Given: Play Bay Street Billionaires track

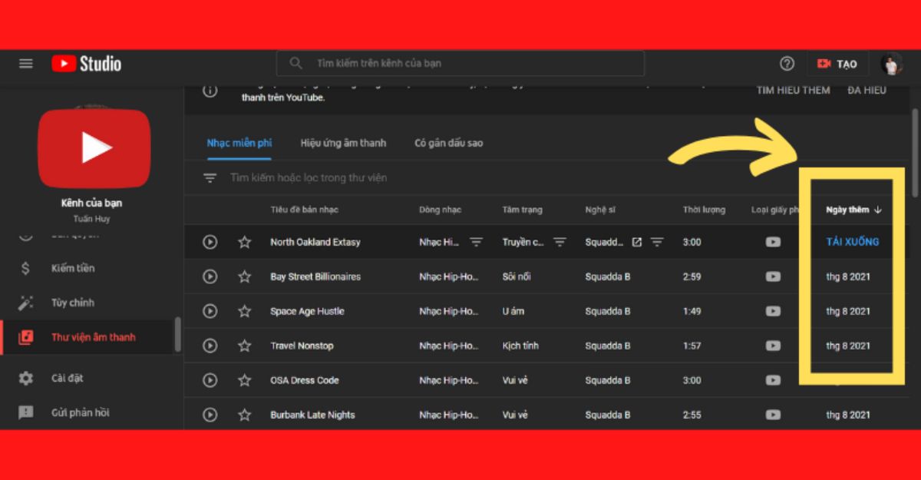Looking at the screenshot, I should pyautogui.click(x=210, y=276).
